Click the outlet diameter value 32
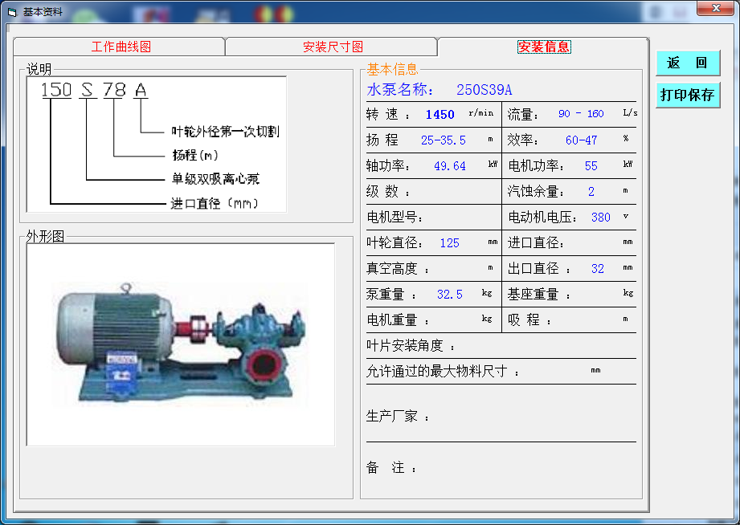Viewport: 740px width, 525px height. tap(598, 269)
